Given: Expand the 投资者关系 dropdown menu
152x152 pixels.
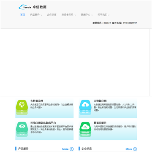Looking at the screenshot, I should (68, 15).
